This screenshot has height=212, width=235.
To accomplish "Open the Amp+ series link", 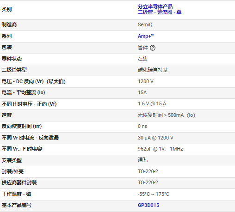I will pos(146,36).
